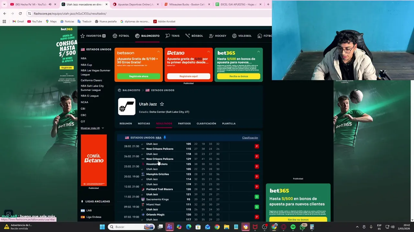This screenshot has height=232, width=414.
Task: Click Betano Regístrate aquí button
Action: click(189, 76)
